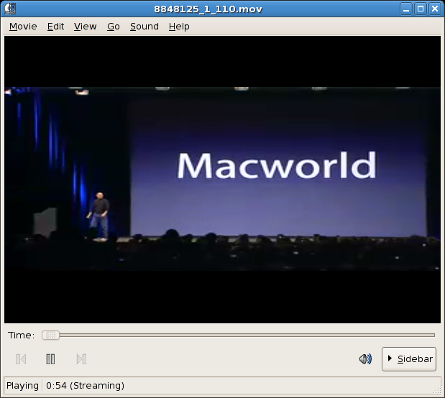The width and height of the screenshot is (445, 398).
Task: Click the Totem app icon in title bar
Action: 10,9
